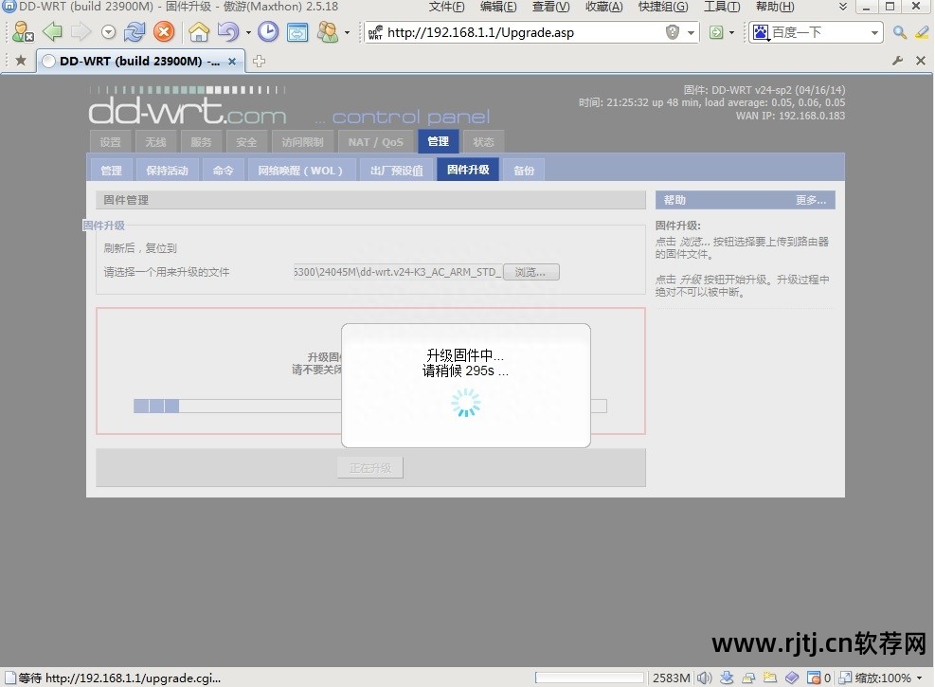Open the History clock icon
The width and height of the screenshot is (935, 687).
pos(268,31)
